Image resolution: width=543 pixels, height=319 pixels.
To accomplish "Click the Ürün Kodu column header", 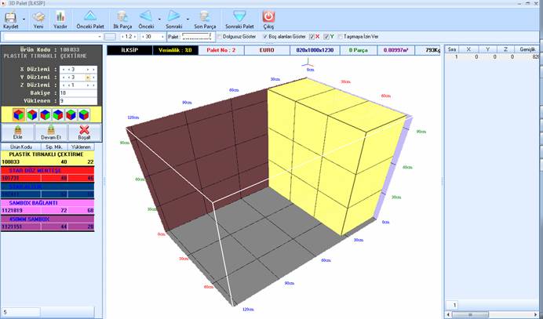I will point(20,147).
